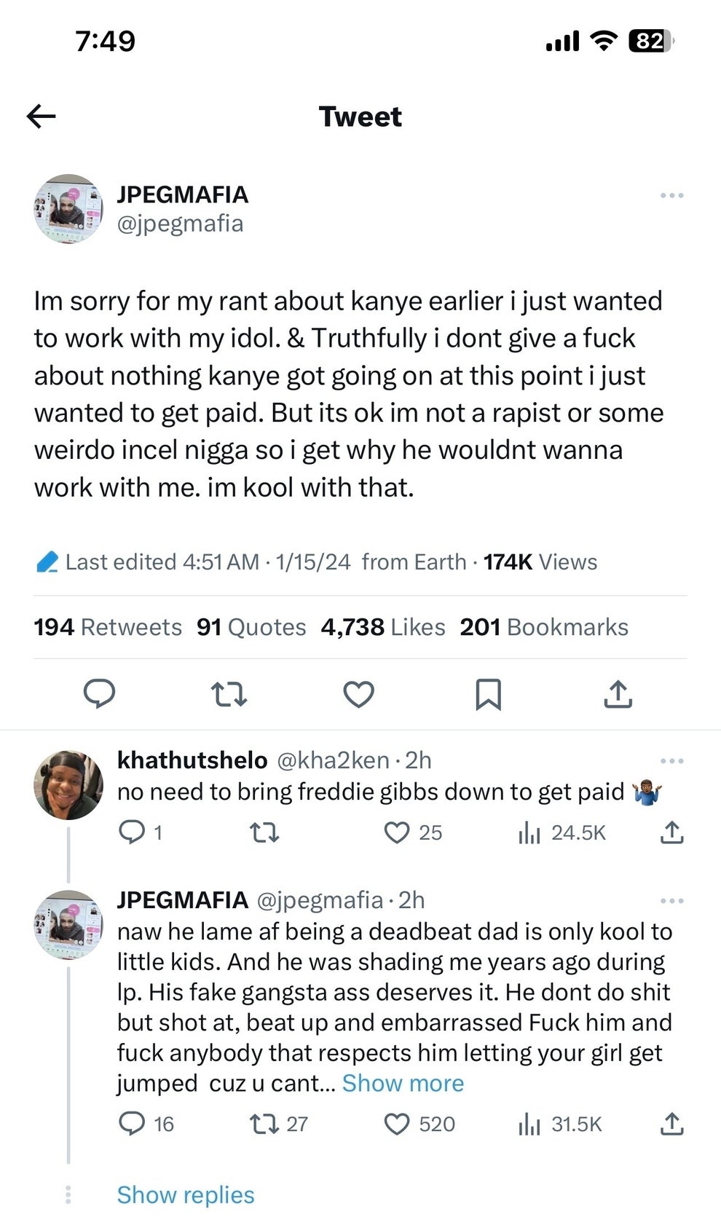Bookmark the main tweet
The width and height of the screenshot is (721, 1225).
489,694
